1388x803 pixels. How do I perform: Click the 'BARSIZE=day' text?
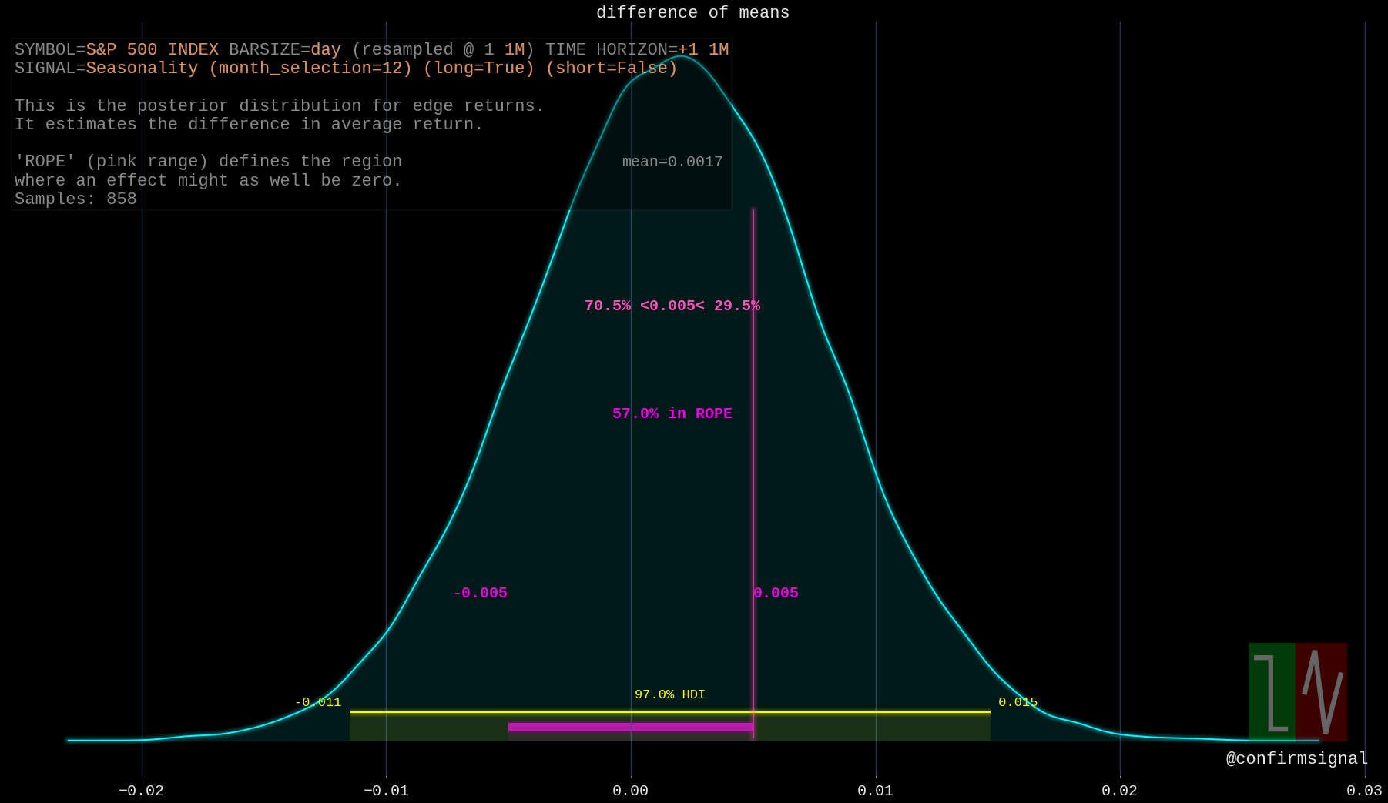285,50
